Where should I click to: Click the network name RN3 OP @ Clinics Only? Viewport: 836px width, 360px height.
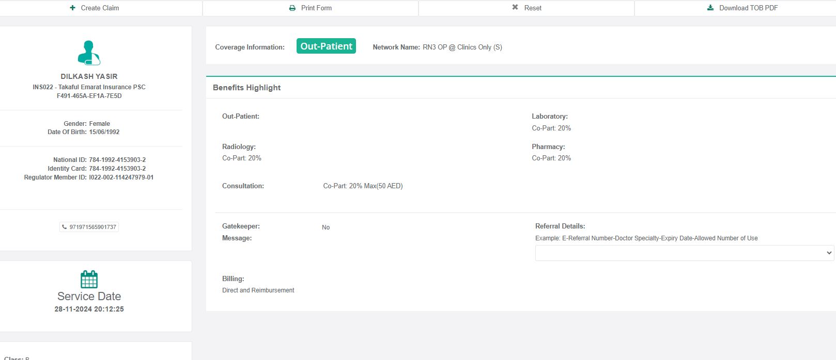click(x=462, y=47)
